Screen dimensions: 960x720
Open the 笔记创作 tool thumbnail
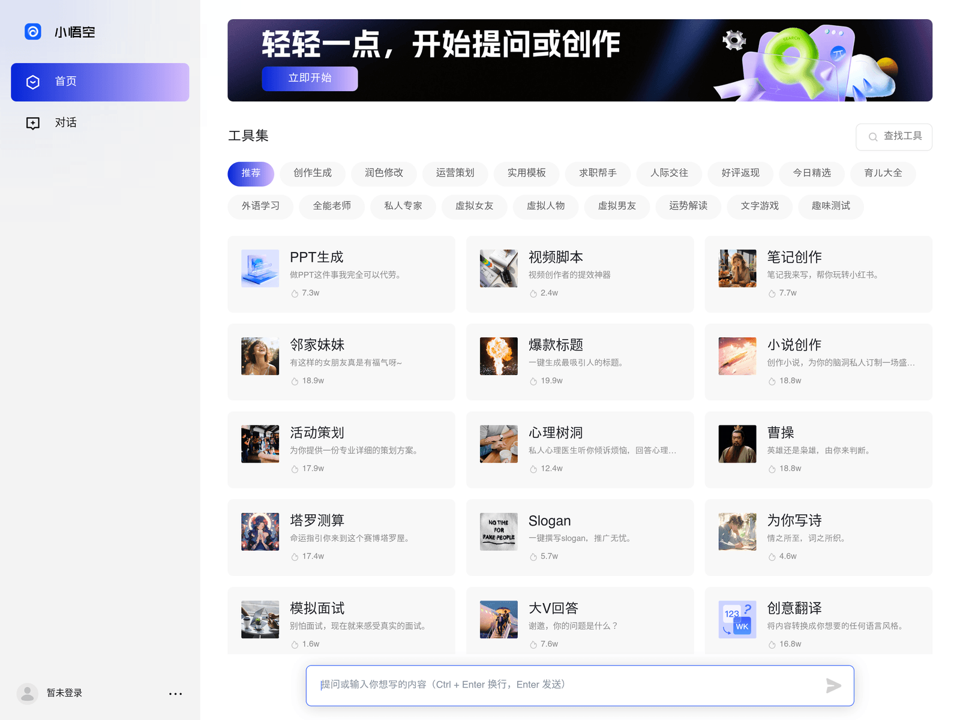point(737,269)
